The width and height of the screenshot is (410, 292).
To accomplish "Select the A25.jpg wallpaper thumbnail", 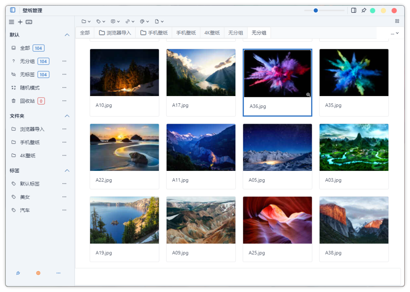I will (277, 220).
